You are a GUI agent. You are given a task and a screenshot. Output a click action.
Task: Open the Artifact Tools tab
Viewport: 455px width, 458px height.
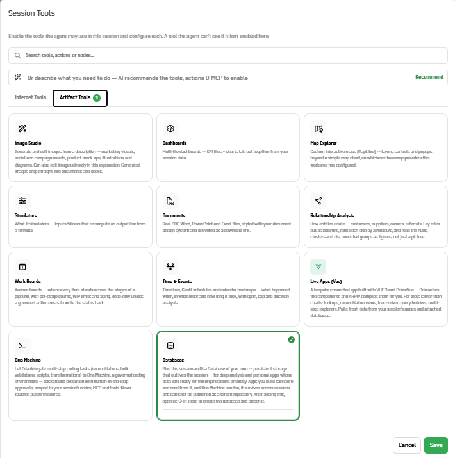tap(80, 98)
